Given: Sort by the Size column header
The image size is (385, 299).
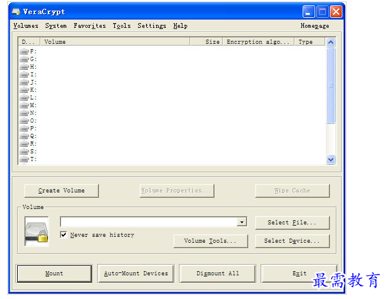Looking at the screenshot, I should pos(207,41).
